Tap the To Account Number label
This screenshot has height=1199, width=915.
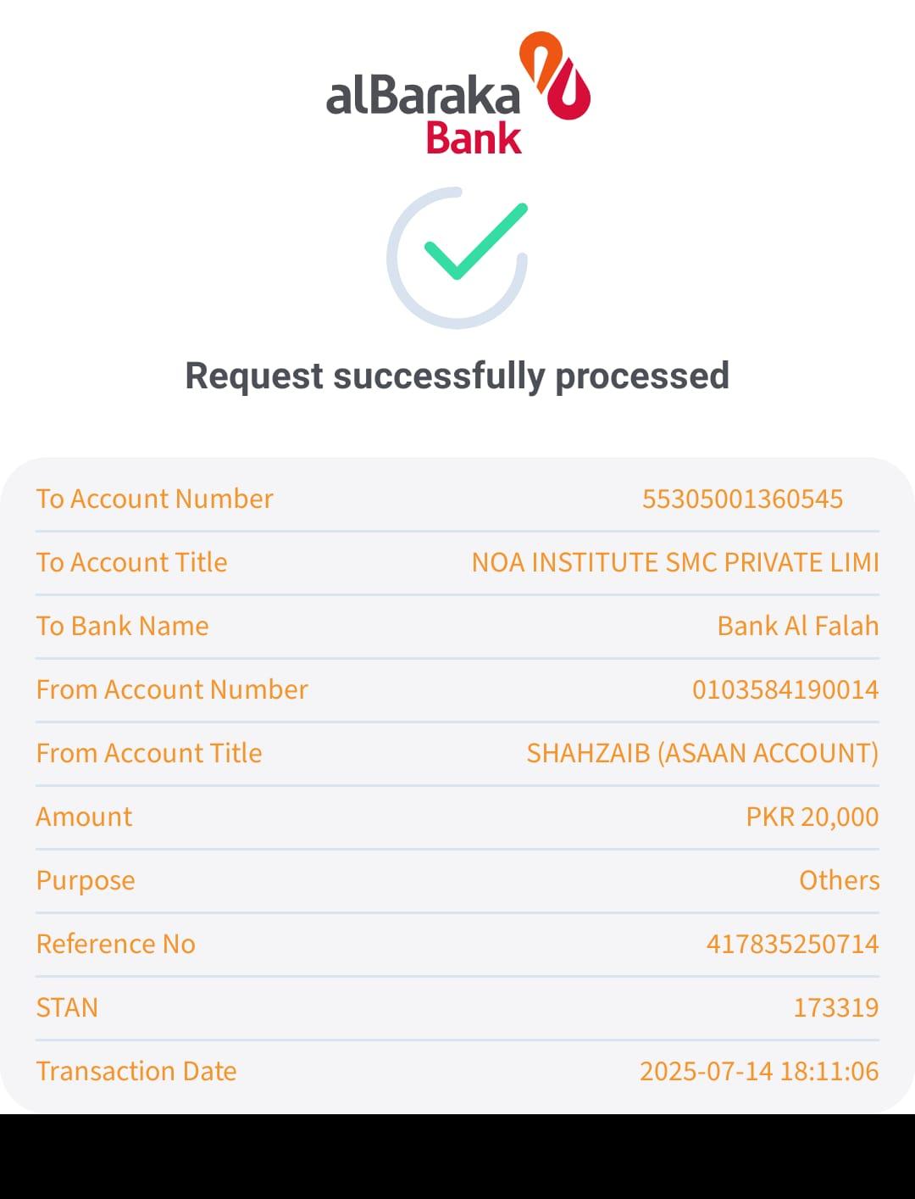[154, 499]
